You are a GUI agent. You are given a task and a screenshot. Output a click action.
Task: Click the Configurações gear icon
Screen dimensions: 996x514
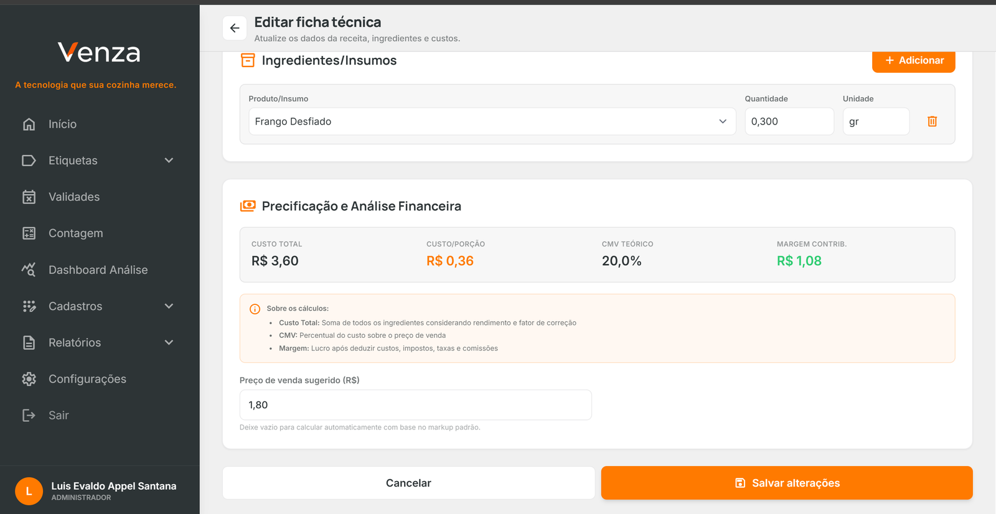[29, 379]
